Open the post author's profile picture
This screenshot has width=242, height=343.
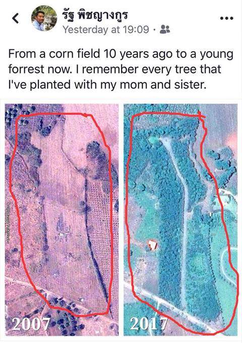(x=44, y=18)
